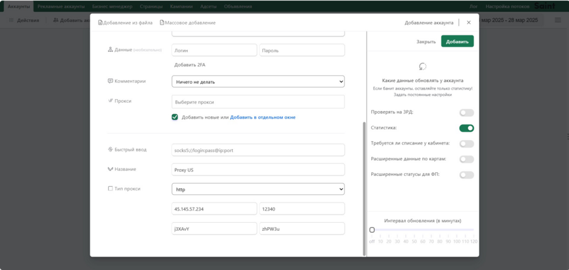Viewport: 569px width, 270px height.
Task: Click the proxy login field j3XAvY
Action: click(214, 228)
